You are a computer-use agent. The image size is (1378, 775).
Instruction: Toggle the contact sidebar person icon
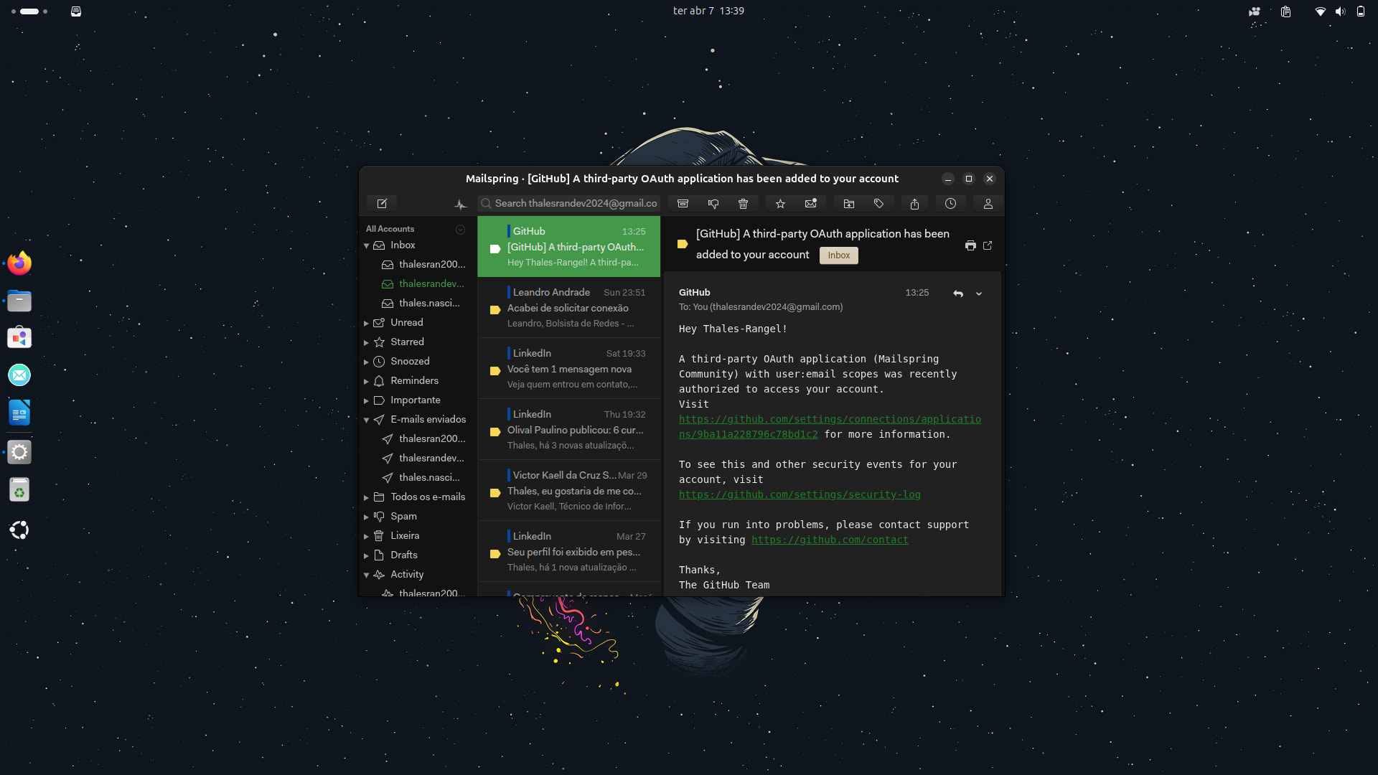point(988,204)
